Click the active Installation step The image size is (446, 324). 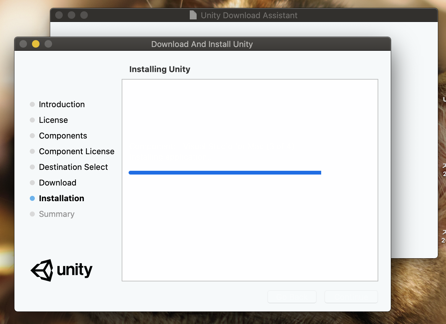[61, 198]
